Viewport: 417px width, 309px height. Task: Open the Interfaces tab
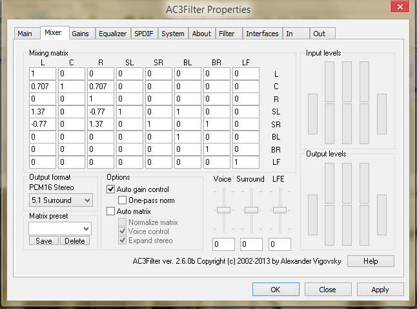(263, 34)
